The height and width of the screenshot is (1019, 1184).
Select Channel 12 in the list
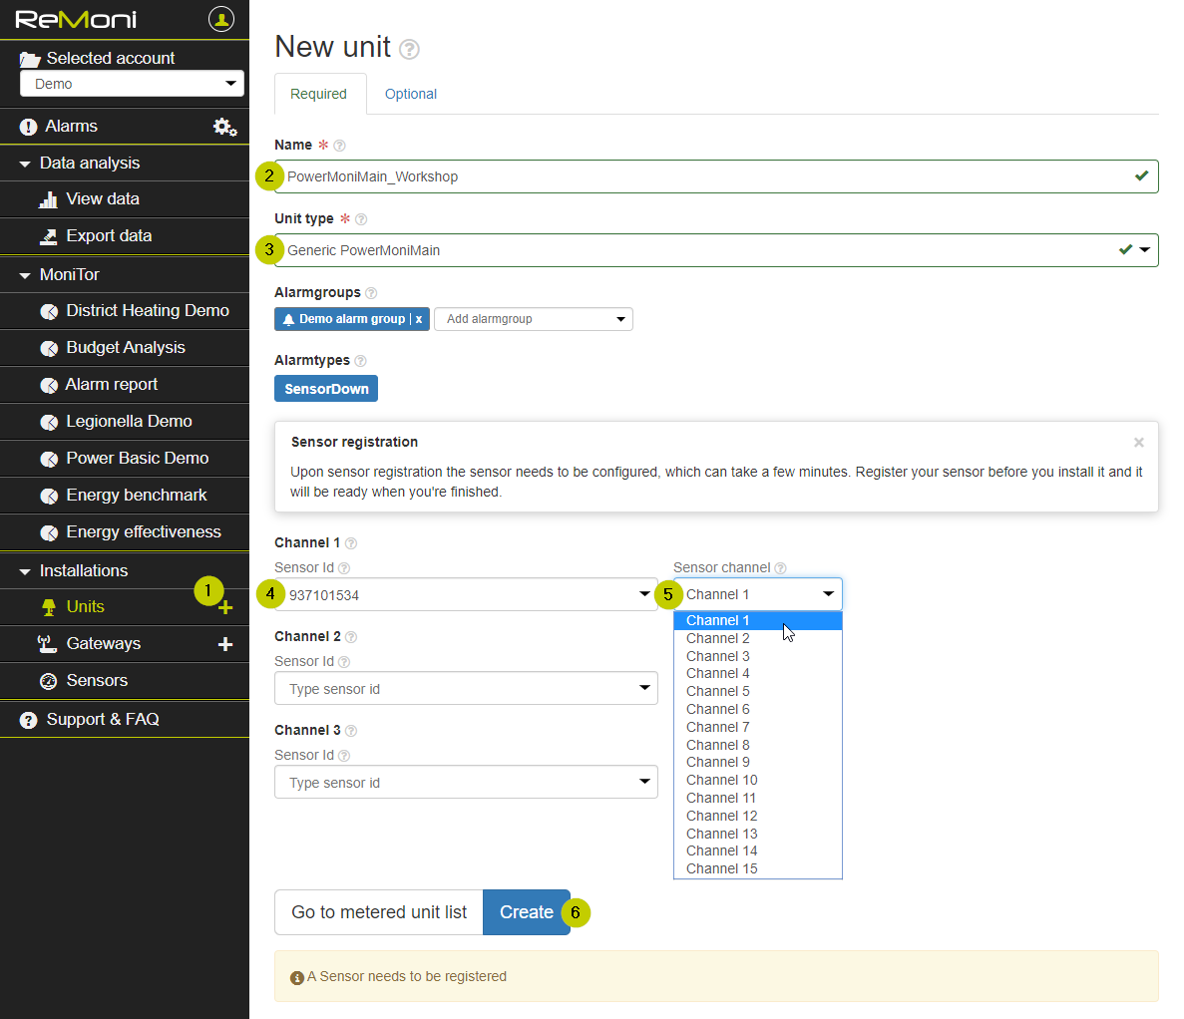click(x=757, y=816)
